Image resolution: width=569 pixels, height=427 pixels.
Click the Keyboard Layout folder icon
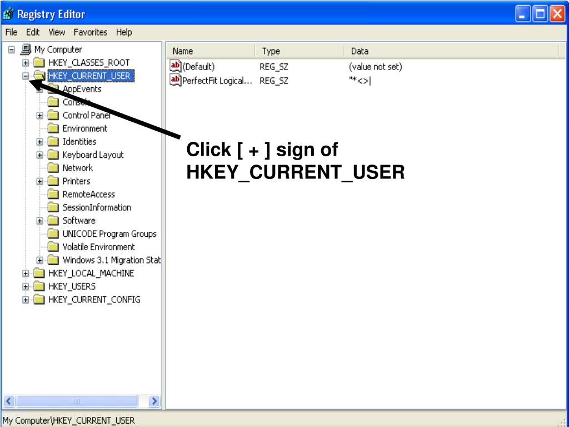[x=53, y=155]
